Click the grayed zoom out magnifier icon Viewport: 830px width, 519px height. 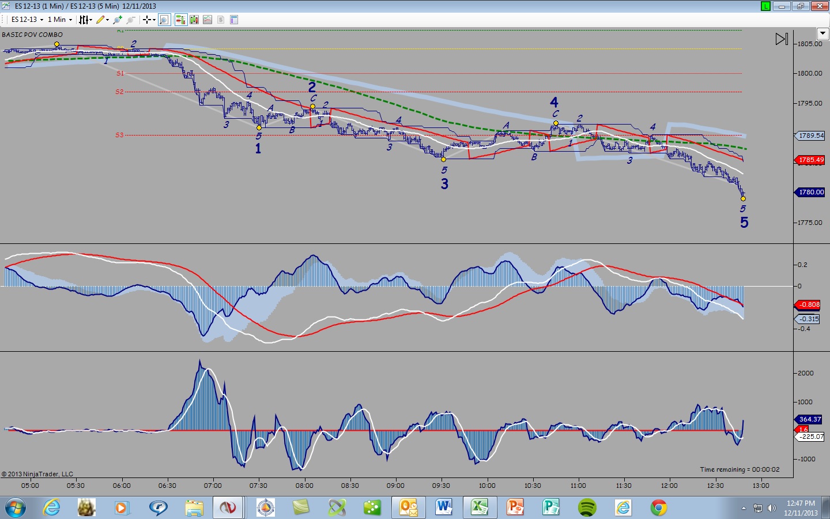click(x=131, y=20)
